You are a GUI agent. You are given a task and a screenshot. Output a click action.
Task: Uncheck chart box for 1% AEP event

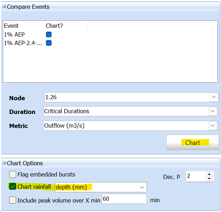click(x=49, y=34)
